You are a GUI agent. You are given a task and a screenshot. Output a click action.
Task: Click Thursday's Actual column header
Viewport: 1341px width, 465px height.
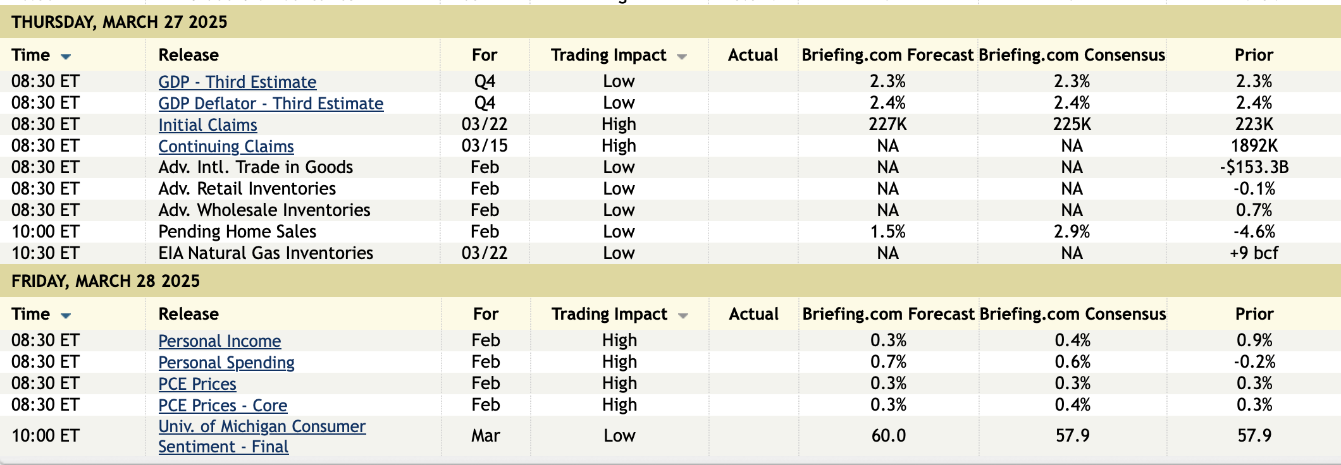point(753,55)
